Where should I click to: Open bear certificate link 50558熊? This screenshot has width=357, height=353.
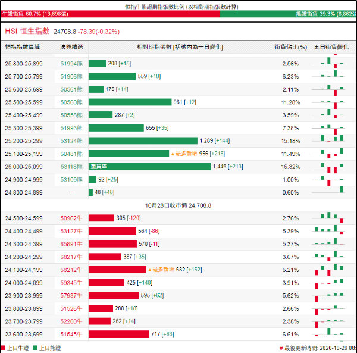[x=71, y=115]
